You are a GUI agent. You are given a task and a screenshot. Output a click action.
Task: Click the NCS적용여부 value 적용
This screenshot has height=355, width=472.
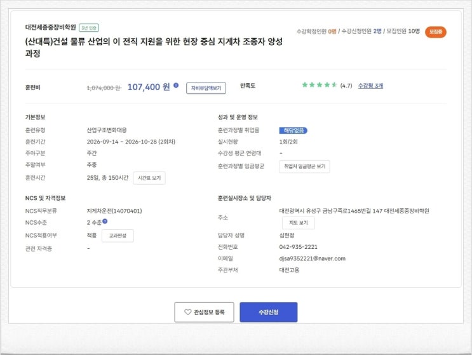pos(92,236)
